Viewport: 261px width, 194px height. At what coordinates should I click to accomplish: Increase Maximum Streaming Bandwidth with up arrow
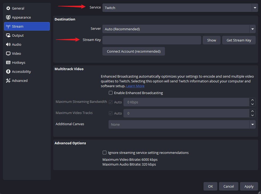coord(252,100)
